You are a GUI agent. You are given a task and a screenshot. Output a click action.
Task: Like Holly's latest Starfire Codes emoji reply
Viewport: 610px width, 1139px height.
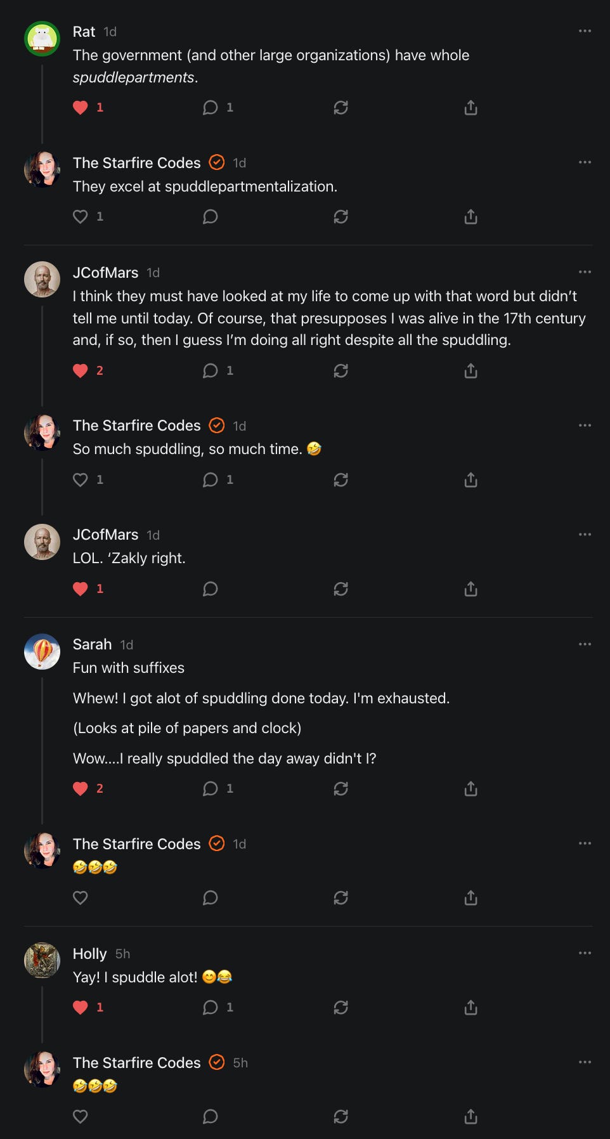(81, 1116)
